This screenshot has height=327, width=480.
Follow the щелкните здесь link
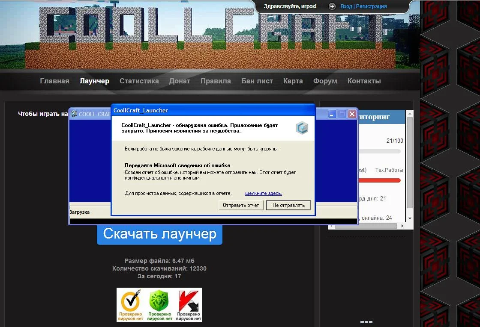263,193
